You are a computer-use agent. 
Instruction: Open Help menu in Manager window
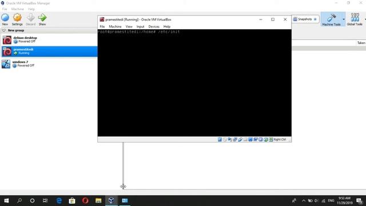31,9
